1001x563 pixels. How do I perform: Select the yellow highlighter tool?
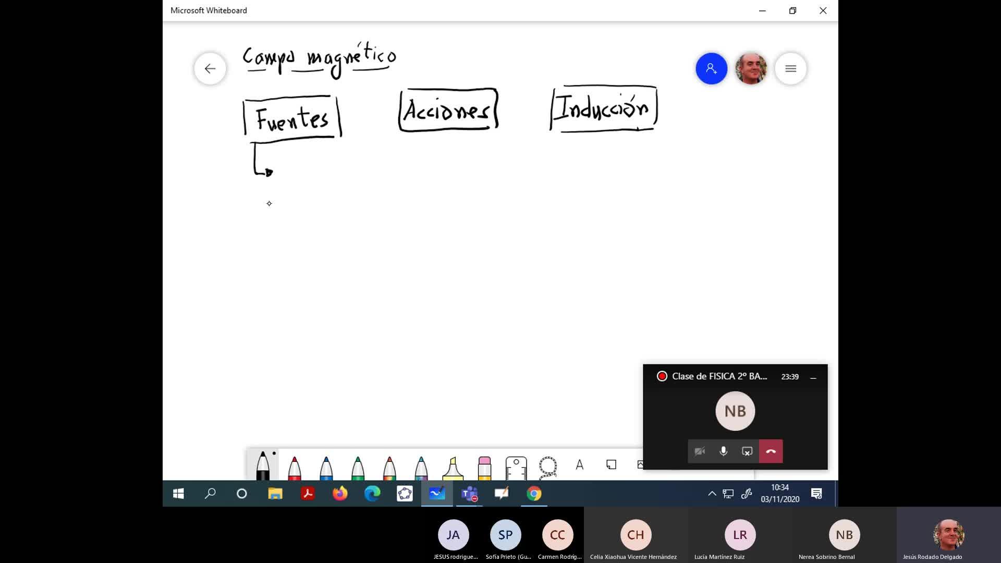453,468
